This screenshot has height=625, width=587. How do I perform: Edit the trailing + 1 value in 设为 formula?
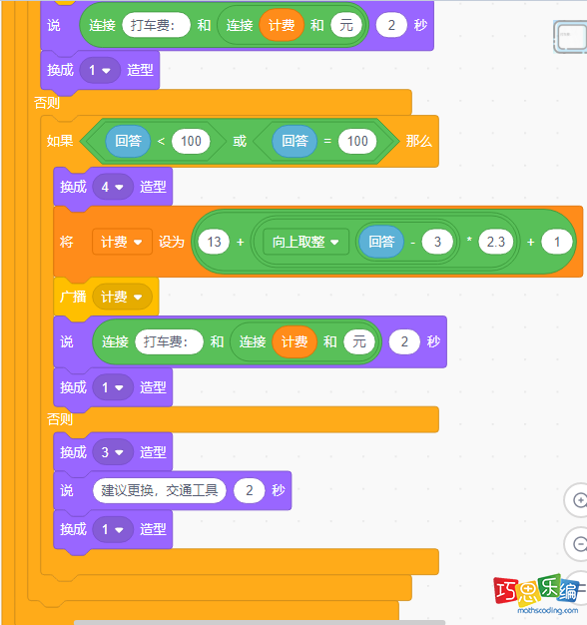click(x=557, y=242)
